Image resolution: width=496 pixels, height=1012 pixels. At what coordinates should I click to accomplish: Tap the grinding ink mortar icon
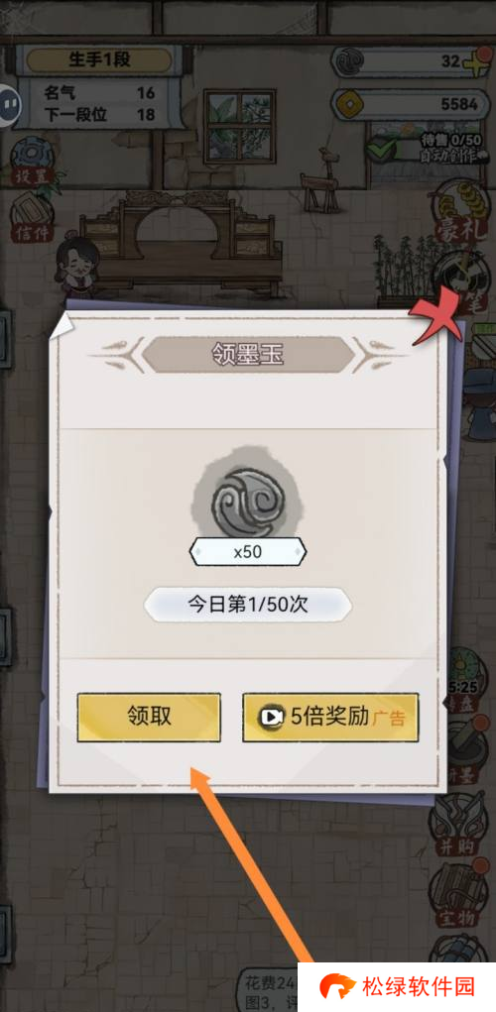(x=467, y=748)
